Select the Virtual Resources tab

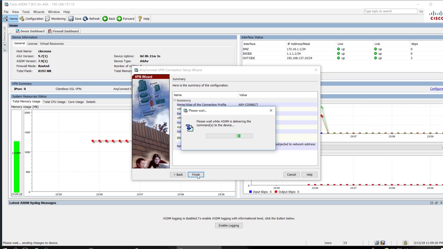(52, 44)
